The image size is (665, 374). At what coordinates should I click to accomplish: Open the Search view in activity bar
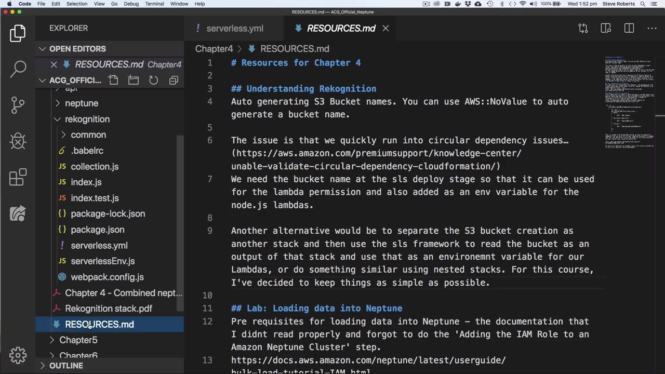[x=19, y=68]
